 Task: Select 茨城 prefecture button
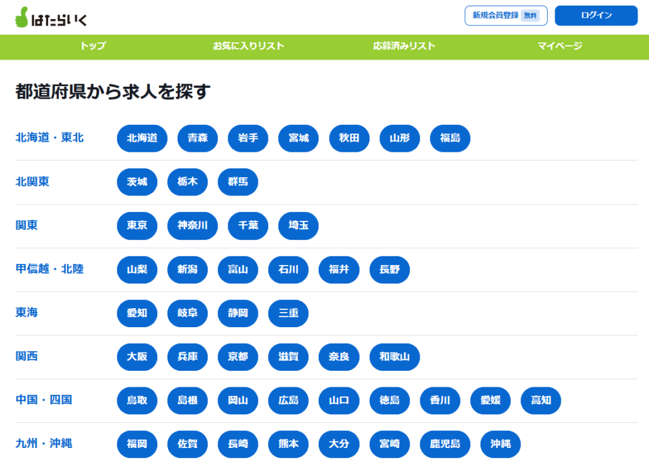[137, 182]
